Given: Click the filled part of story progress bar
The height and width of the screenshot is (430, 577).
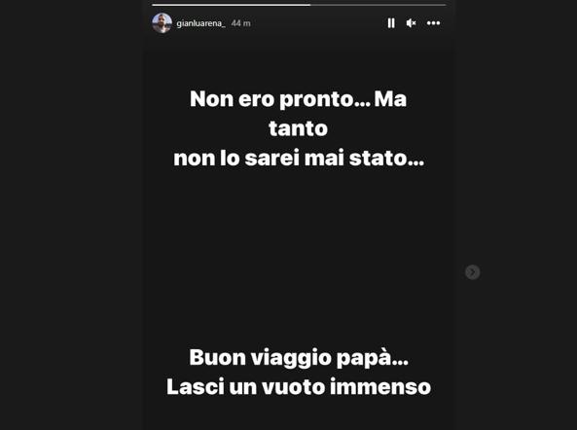Looking at the screenshot, I should pyautogui.click(x=232, y=5).
